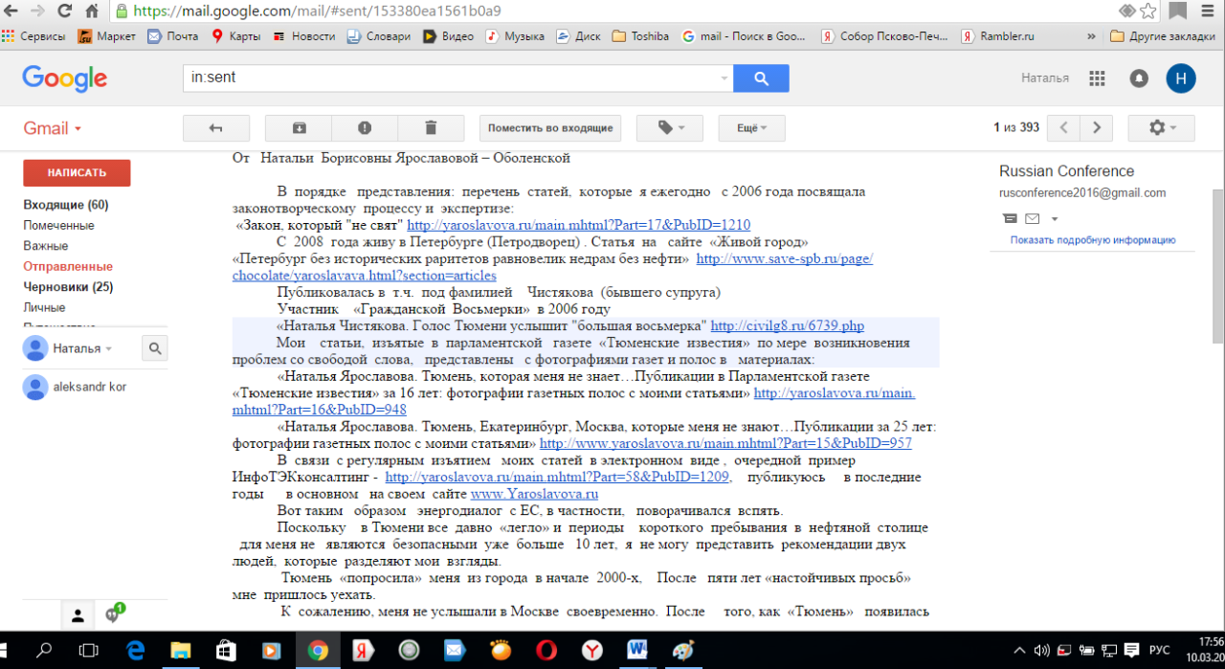Viewport: 1225px width, 669px height.
Task: Open the account avatar with letter N
Action: point(1181,78)
